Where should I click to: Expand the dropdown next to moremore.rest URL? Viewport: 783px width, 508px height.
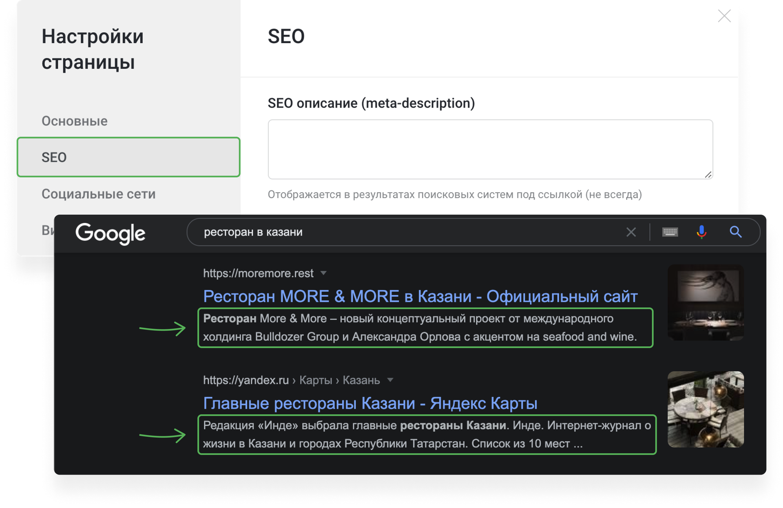(323, 273)
